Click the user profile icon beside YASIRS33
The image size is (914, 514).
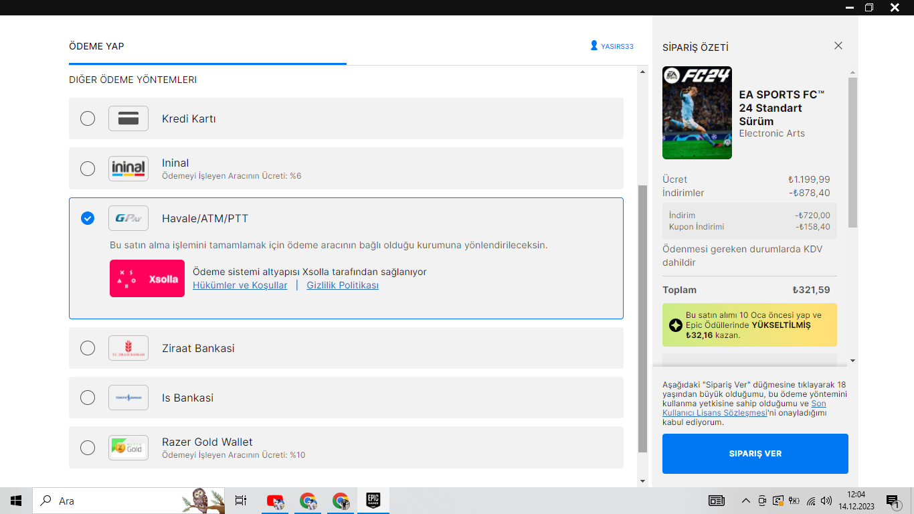pos(594,46)
